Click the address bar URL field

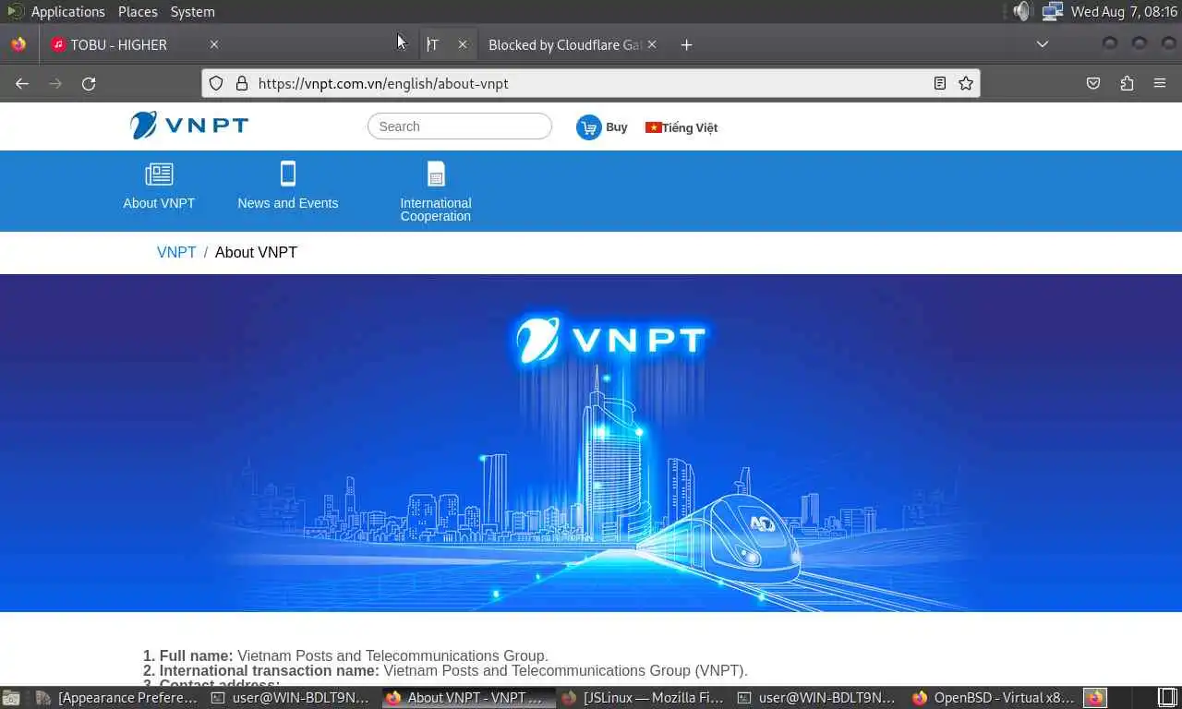tap(591, 83)
